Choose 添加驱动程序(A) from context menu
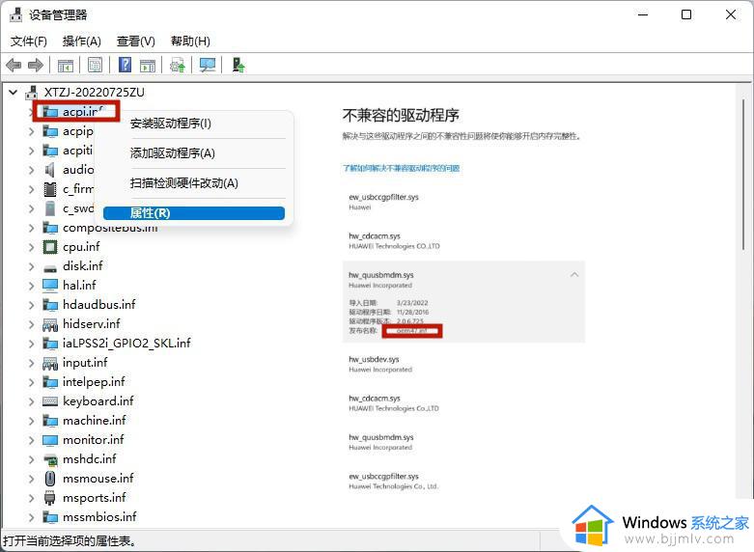754x552 pixels. coord(194,153)
